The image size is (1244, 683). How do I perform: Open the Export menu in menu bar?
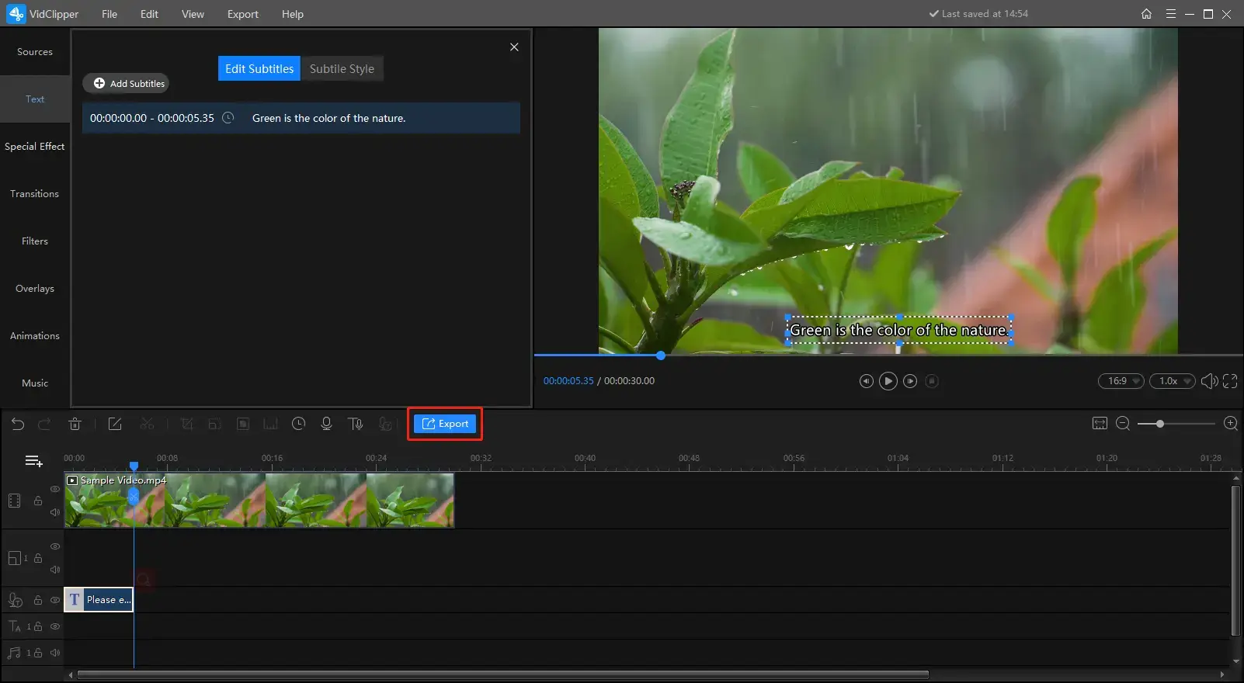242,14
